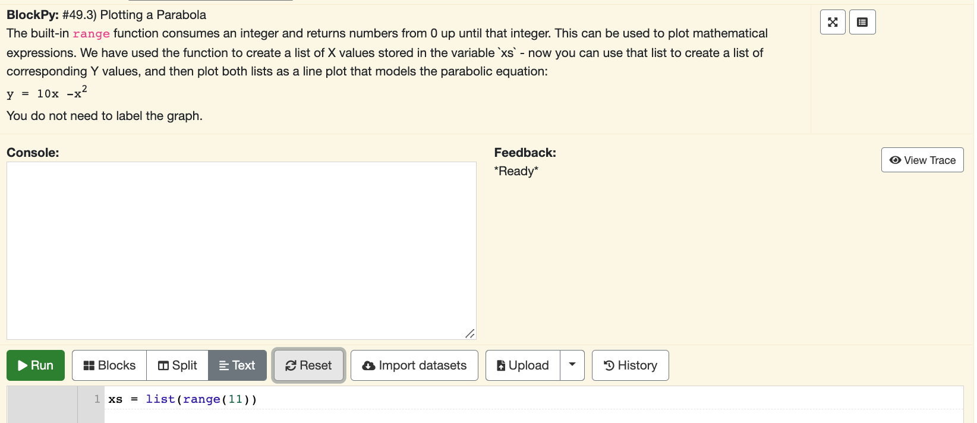Select the Text editor mode
This screenshot has width=977, height=423.
(x=237, y=365)
